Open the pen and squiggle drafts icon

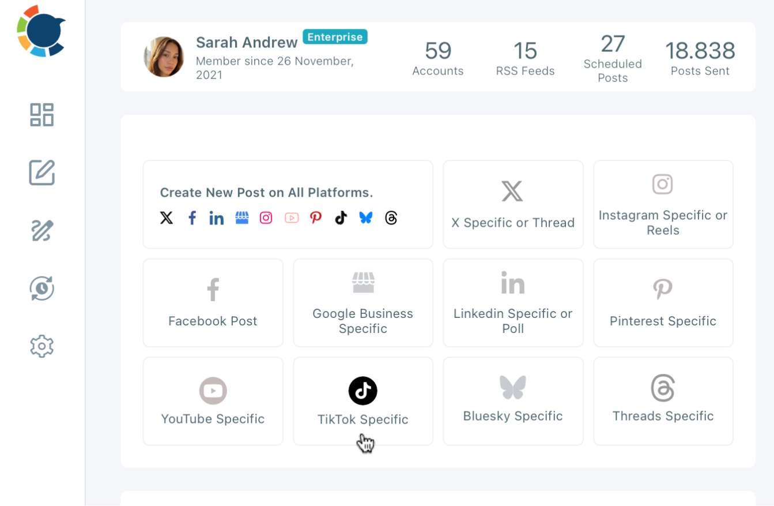[41, 230]
